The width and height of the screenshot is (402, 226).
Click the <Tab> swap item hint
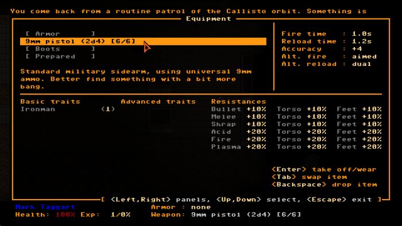(x=309, y=177)
